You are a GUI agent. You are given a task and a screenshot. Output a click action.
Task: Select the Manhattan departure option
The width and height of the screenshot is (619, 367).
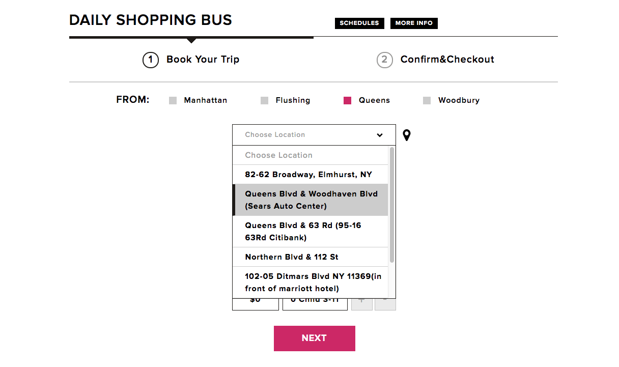click(173, 101)
